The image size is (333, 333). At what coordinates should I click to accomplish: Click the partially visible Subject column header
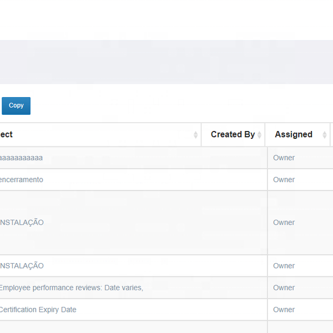[x=7, y=134]
